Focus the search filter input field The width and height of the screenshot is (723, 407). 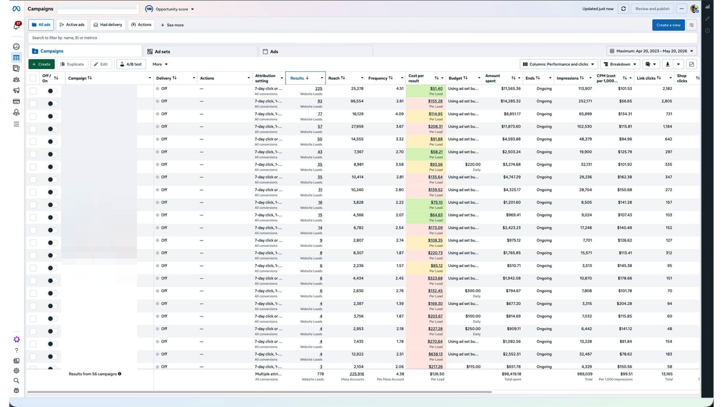pos(362,38)
